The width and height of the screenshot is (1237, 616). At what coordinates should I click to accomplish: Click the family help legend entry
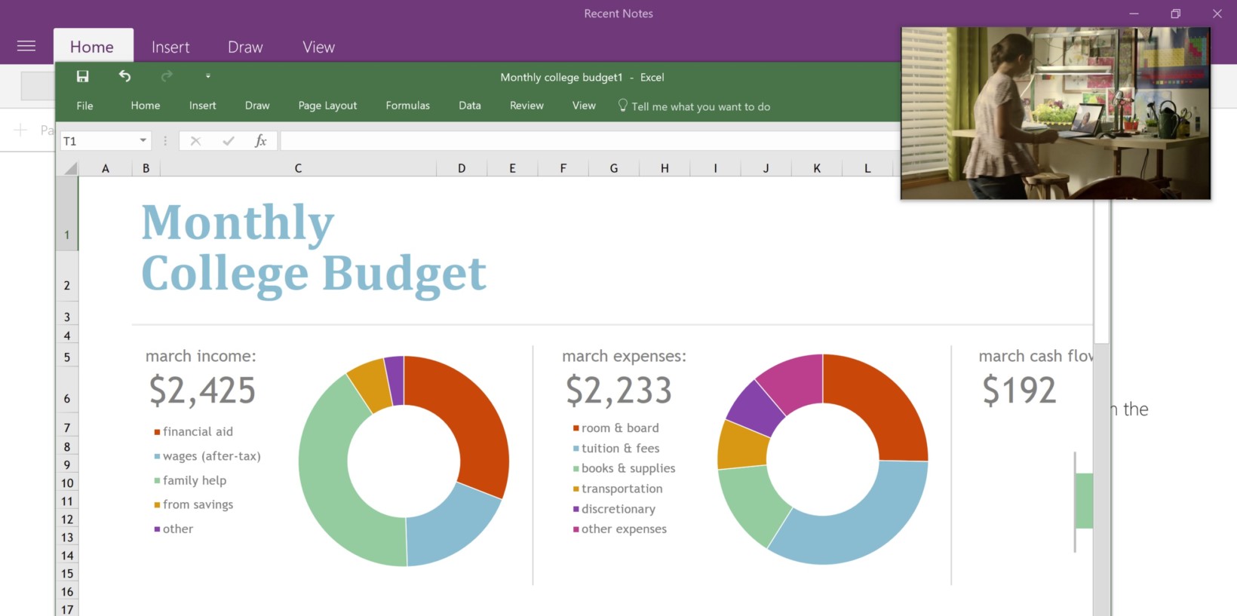[190, 480]
